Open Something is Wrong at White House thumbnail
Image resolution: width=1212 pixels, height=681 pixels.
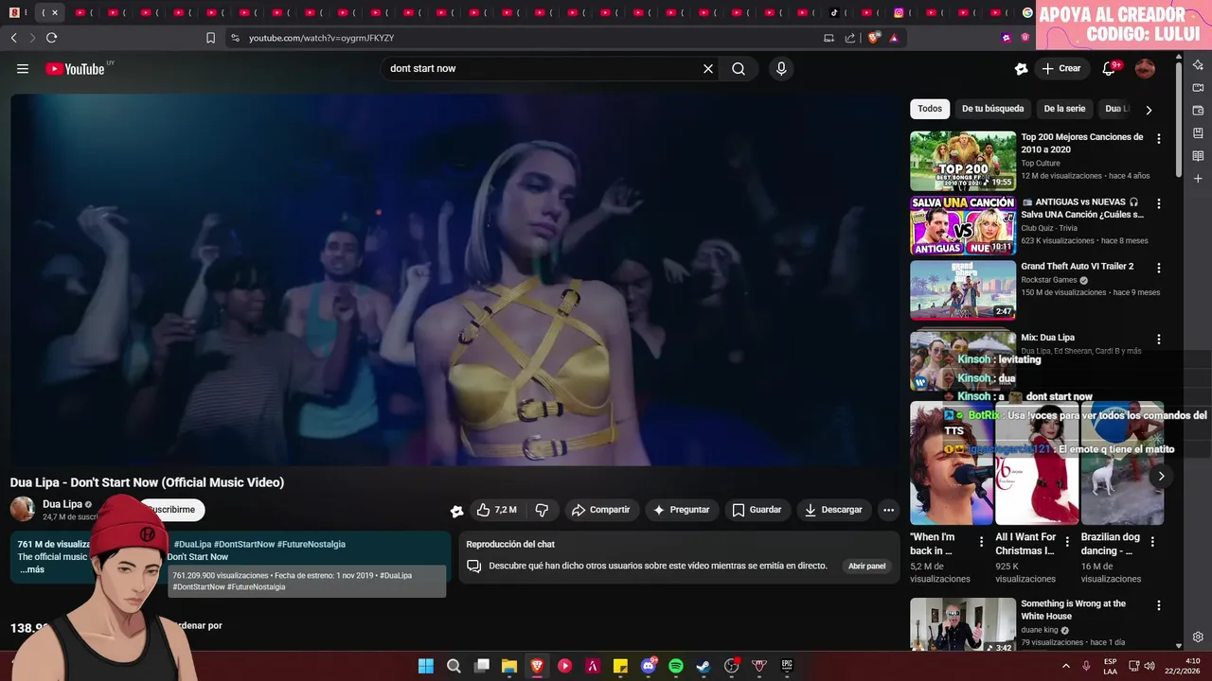click(x=963, y=625)
